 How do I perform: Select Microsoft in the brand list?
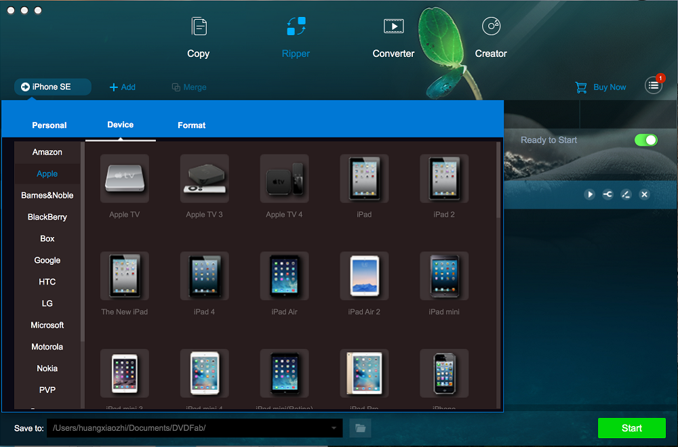(x=47, y=325)
